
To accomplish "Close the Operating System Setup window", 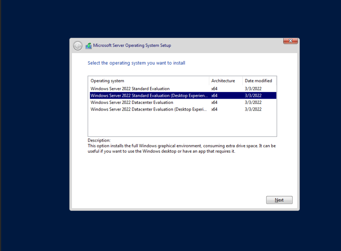I will [x=290, y=41].
